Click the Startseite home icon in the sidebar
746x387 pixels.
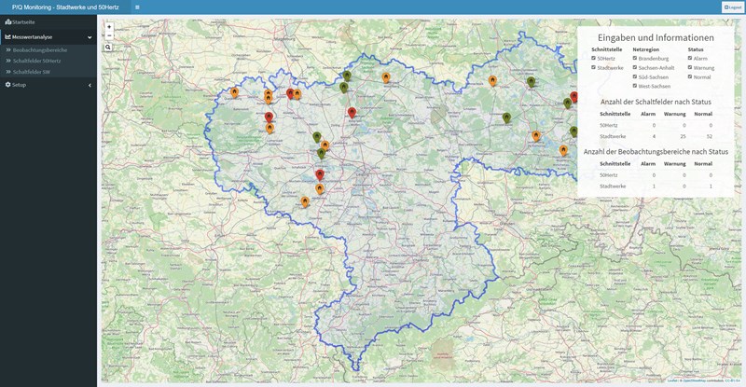[8, 21]
